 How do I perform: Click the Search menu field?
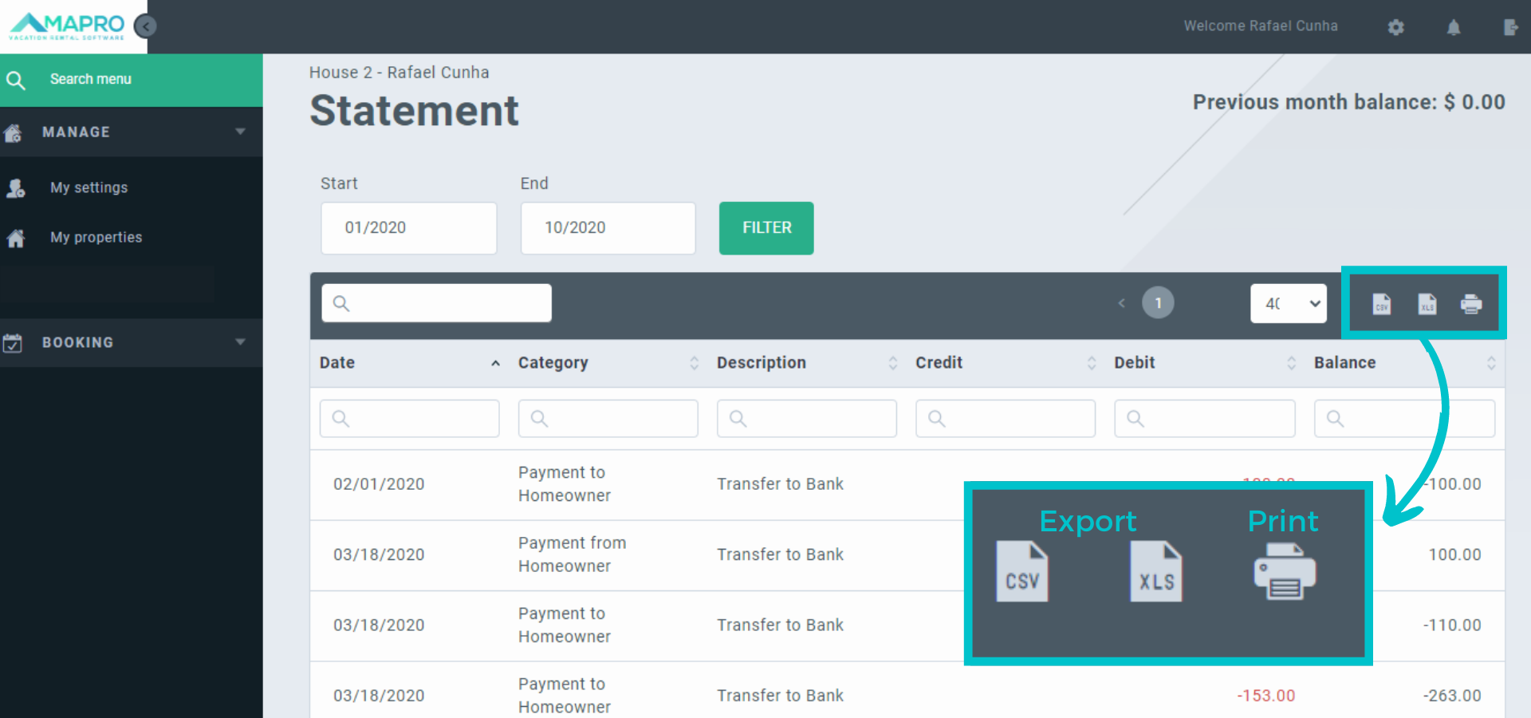pyautogui.click(x=132, y=80)
